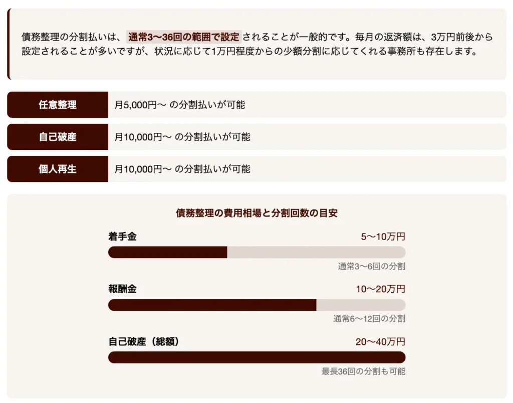Click the 着手金 progress bar
The height and width of the screenshot is (403, 513).
pyautogui.click(x=256, y=253)
